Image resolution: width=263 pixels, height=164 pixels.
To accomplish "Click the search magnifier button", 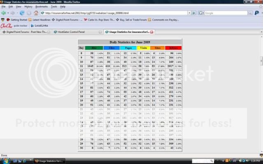I will [x=250, y=13].
